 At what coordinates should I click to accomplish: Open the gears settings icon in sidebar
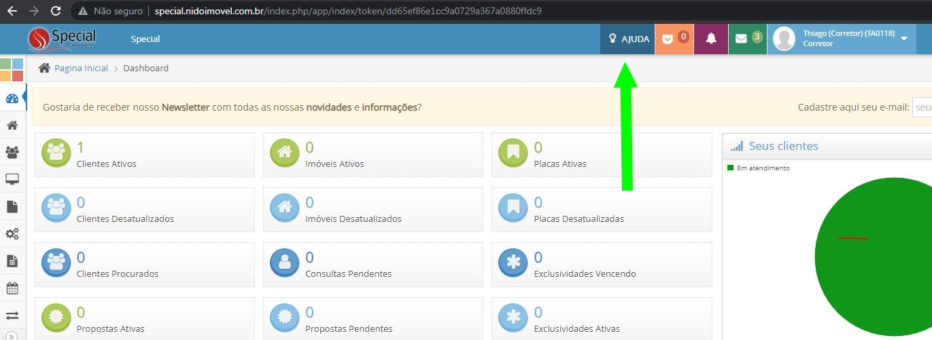coord(12,234)
